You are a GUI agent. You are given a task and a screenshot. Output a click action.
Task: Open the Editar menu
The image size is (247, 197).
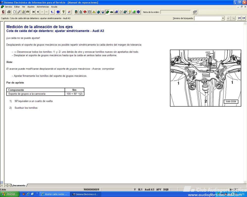pos(17,7)
